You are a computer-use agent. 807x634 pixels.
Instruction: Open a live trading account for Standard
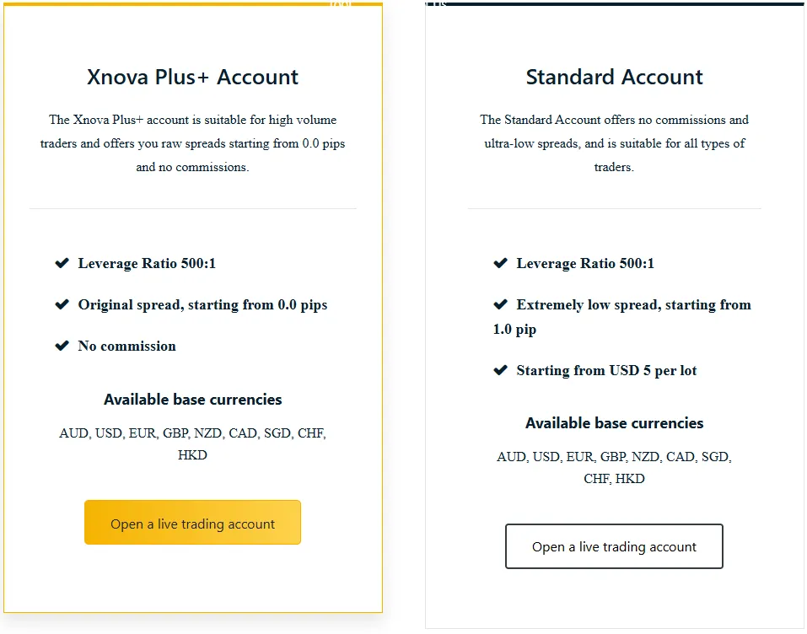(614, 546)
